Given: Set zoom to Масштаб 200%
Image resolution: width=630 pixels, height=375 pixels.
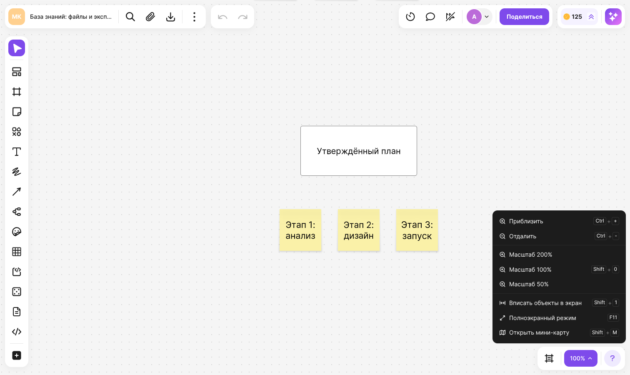Looking at the screenshot, I should tap(559, 255).
